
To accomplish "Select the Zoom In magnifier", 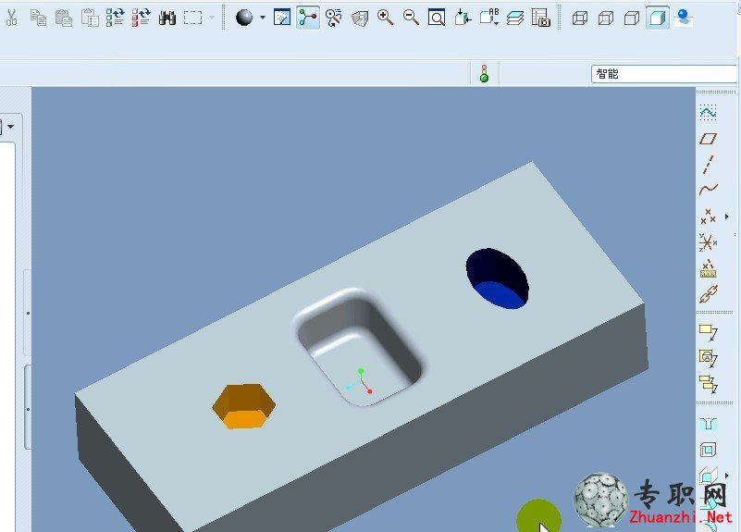I will [385, 18].
